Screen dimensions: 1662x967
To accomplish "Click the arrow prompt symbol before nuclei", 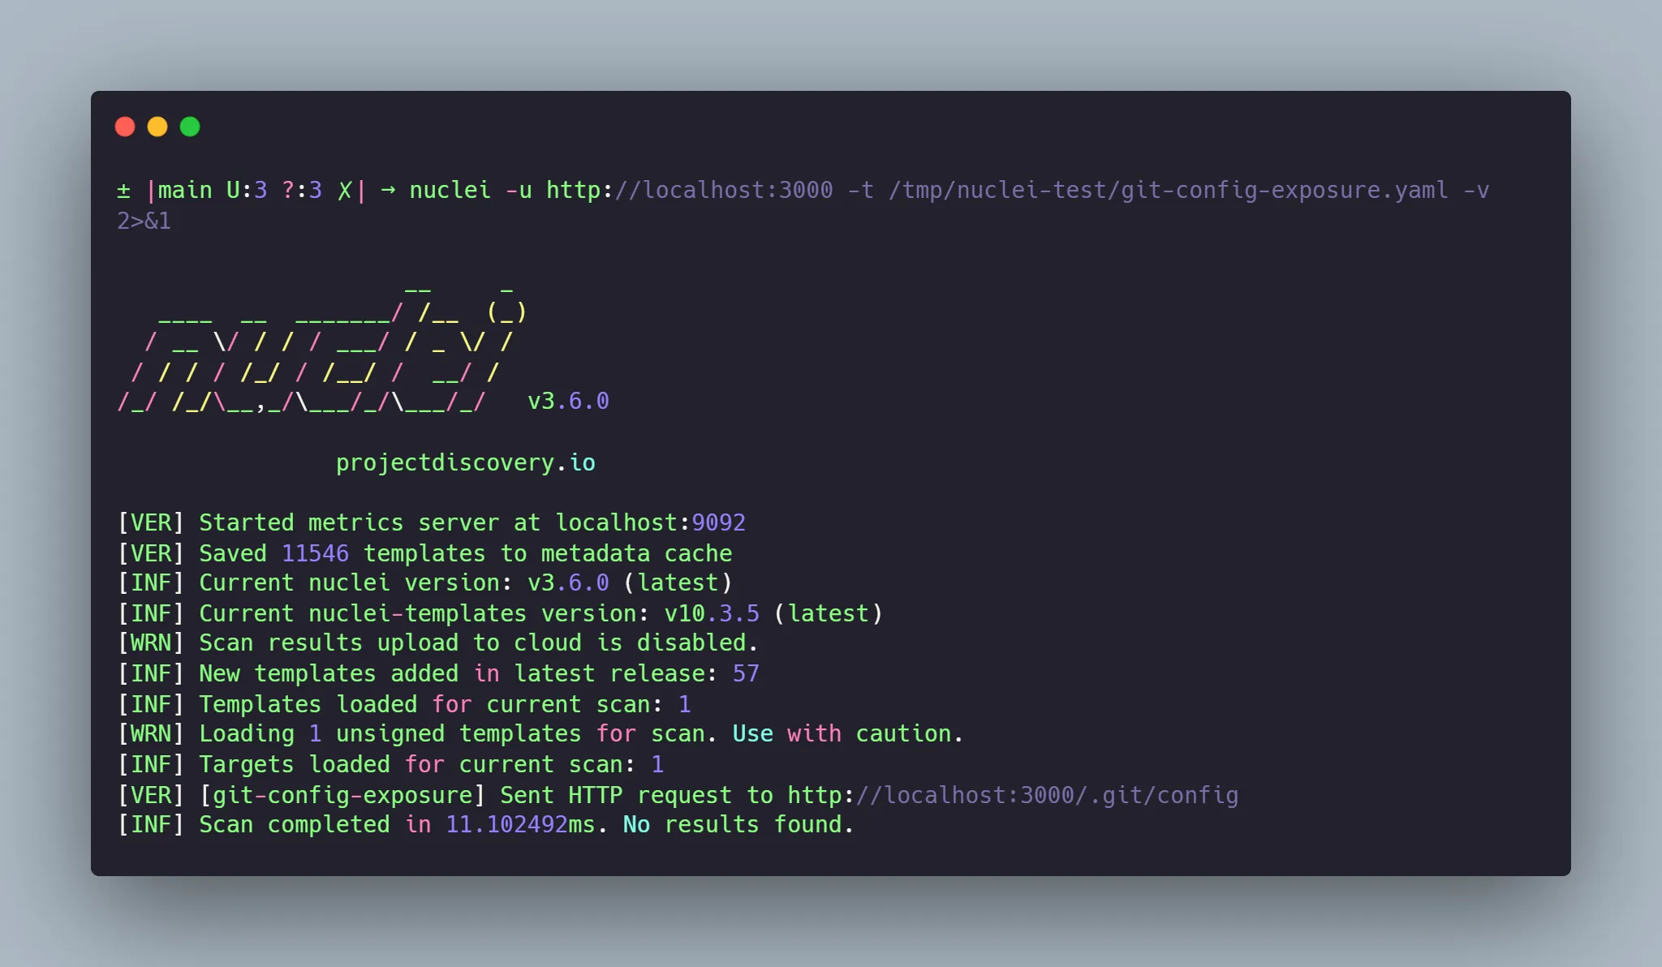I will click(388, 190).
